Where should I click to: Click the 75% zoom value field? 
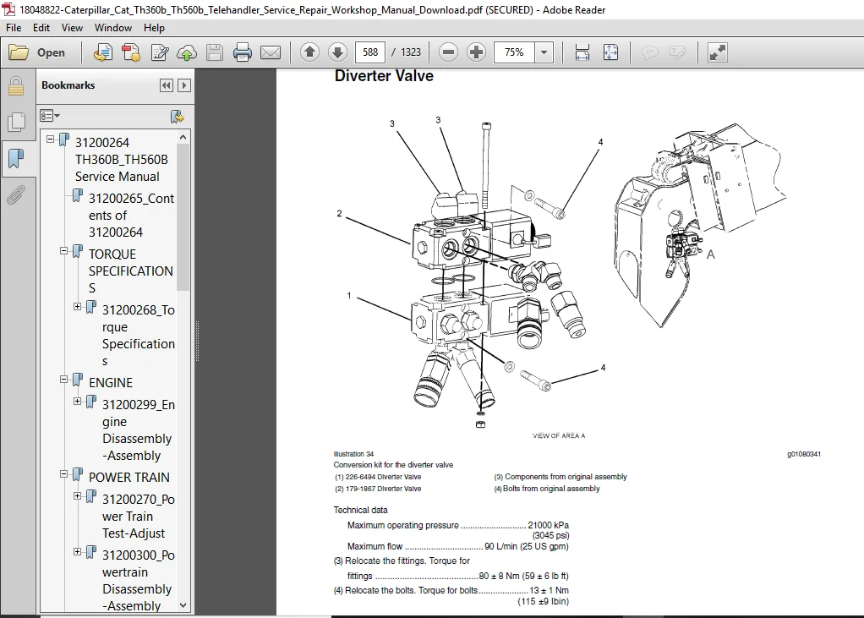pos(513,52)
